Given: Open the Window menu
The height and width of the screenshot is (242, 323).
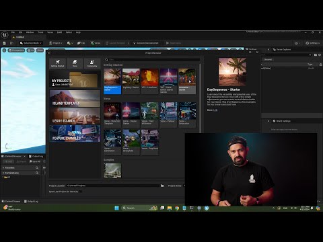Looking at the screenshot, I should click(30, 32).
